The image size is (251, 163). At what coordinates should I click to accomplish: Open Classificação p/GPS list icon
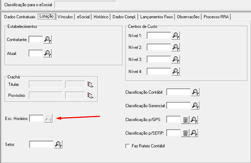[185, 120]
